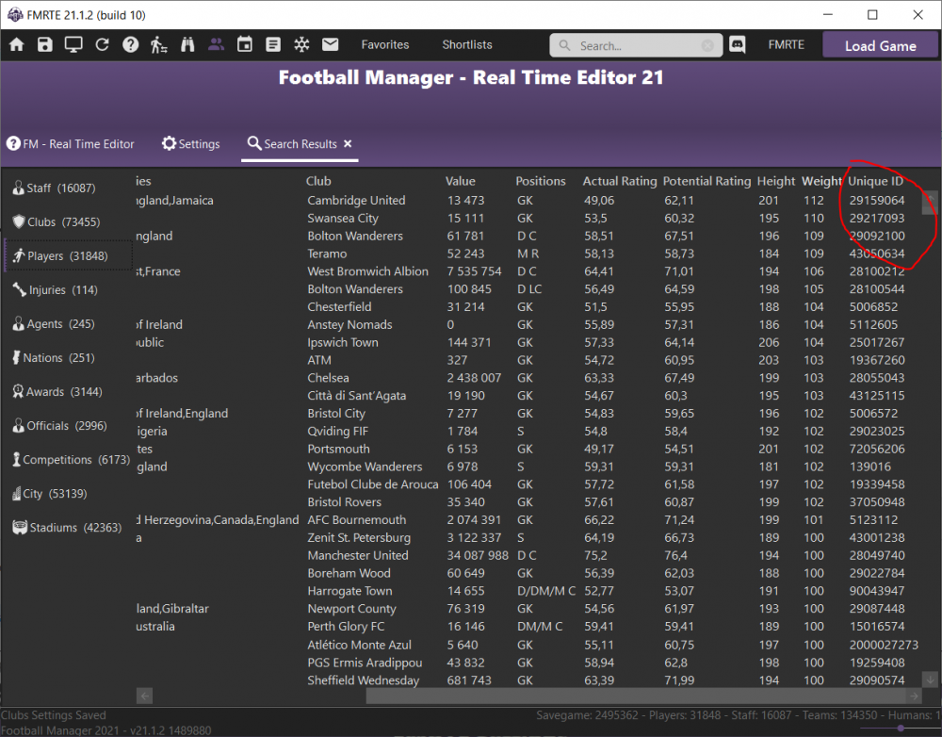Screen dimensions: 942x737
Task: Open the mail envelope icon
Action: 331,44
